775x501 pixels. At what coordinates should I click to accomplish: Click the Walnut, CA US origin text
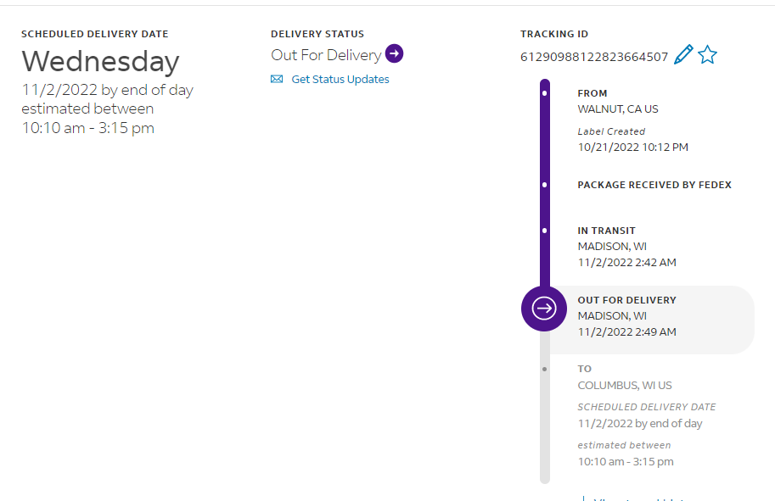tap(617, 109)
